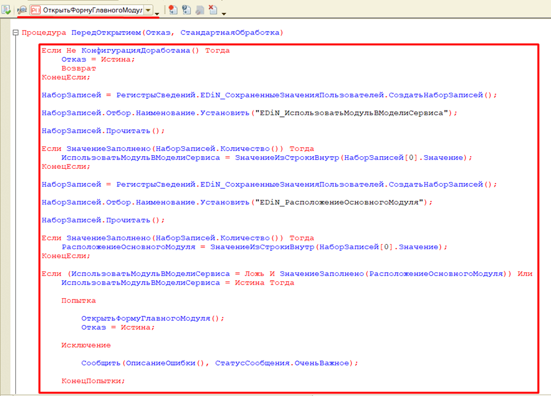Place cursor on first Возврат statement
The height and width of the screenshot is (396, 551).
[79, 68]
